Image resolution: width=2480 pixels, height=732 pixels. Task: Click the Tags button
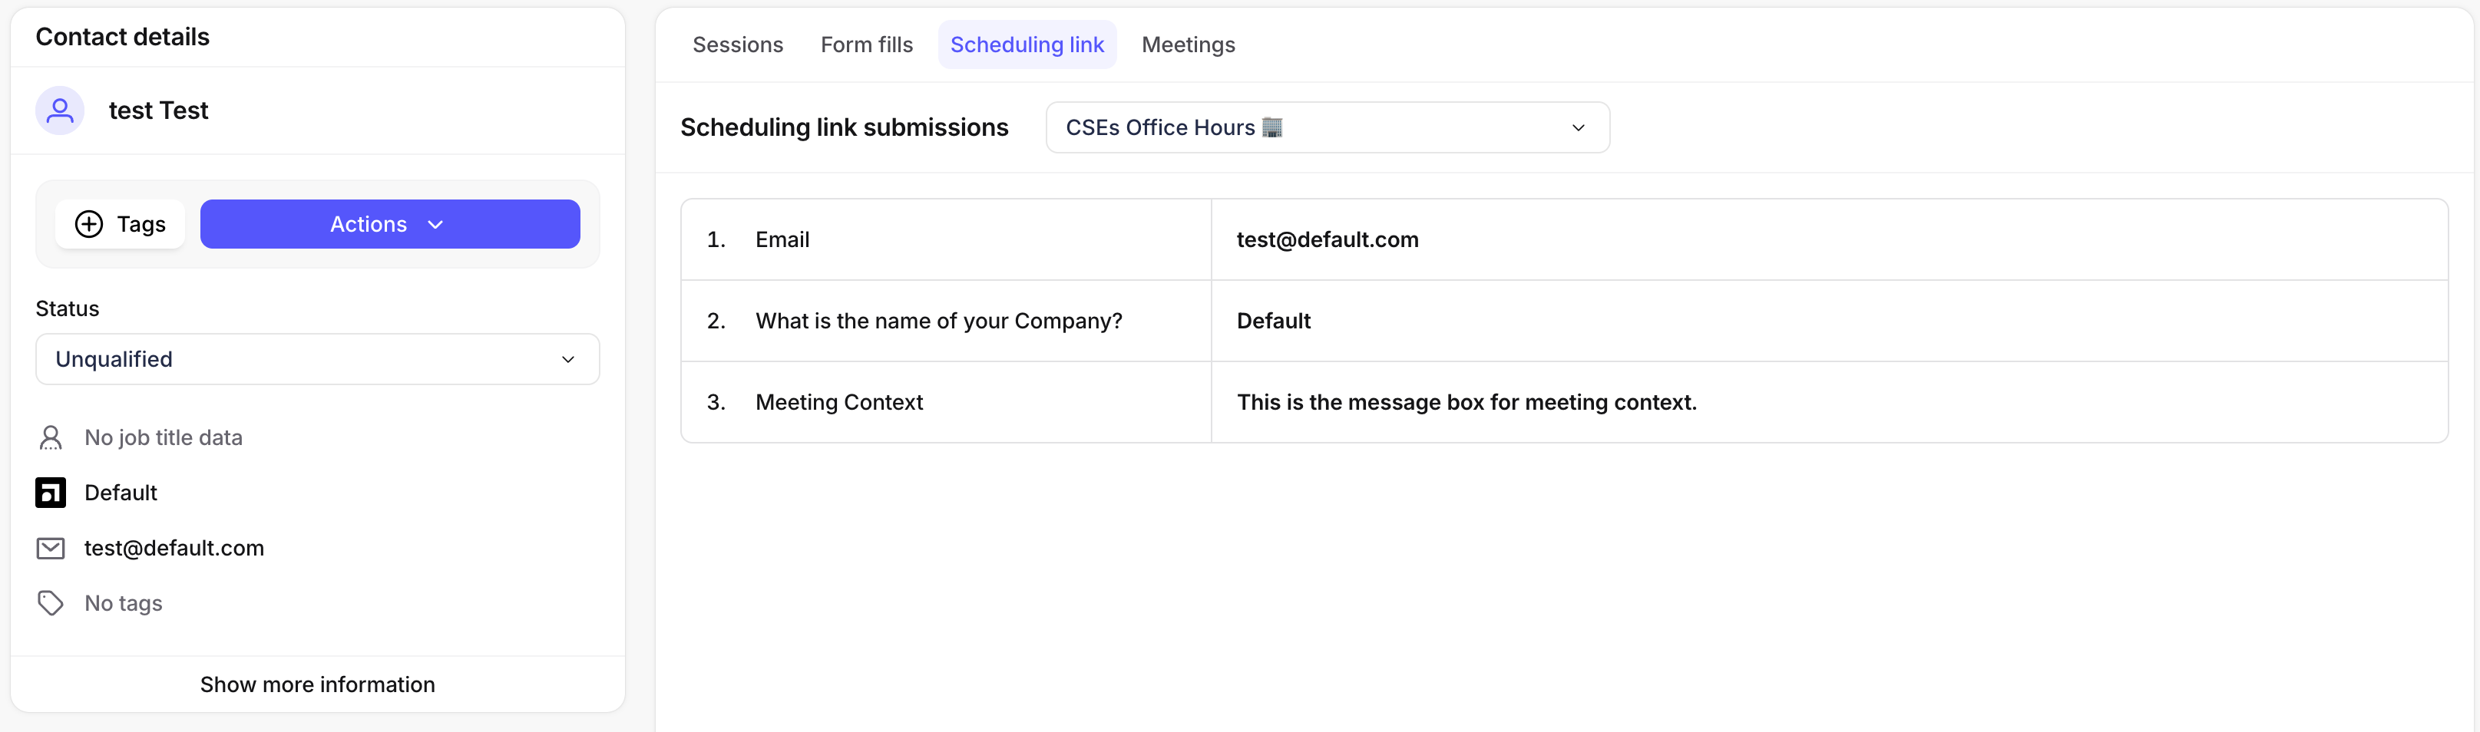tap(121, 224)
